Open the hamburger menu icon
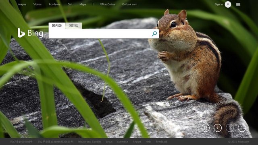258x145 pixels. click(238, 4)
